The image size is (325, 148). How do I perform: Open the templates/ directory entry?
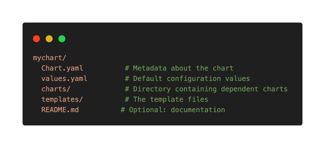tap(62, 99)
